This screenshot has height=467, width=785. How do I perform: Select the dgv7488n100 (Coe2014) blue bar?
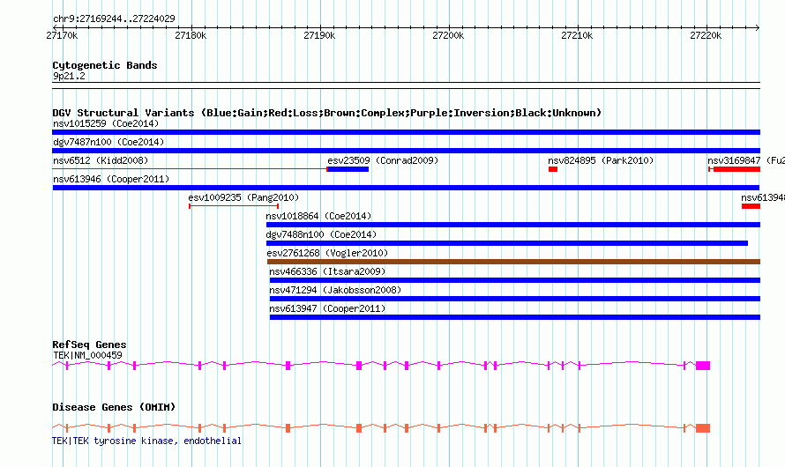coord(507,243)
